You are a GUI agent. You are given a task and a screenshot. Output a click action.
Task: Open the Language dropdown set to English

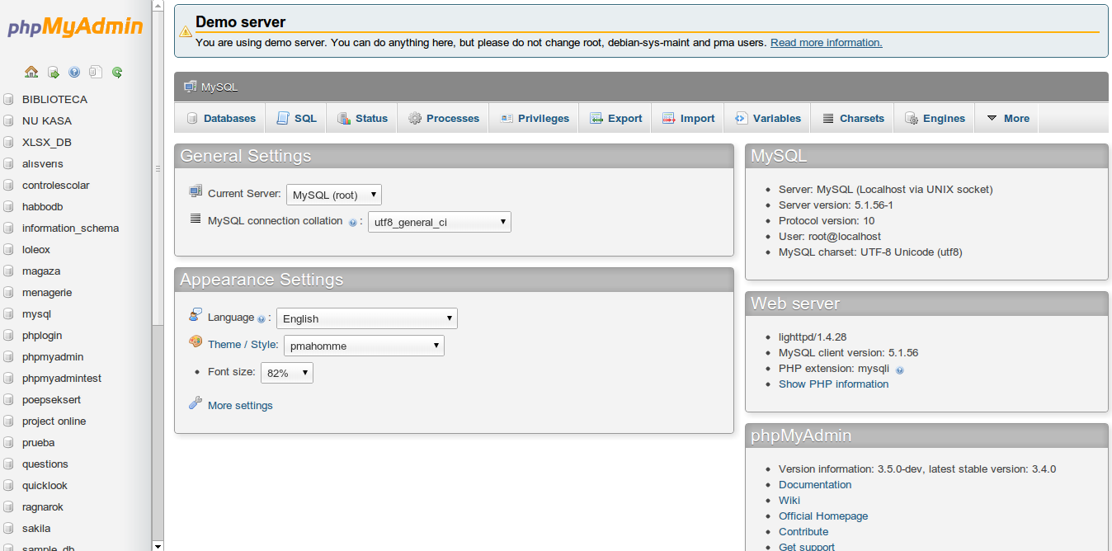pyautogui.click(x=367, y=318)
